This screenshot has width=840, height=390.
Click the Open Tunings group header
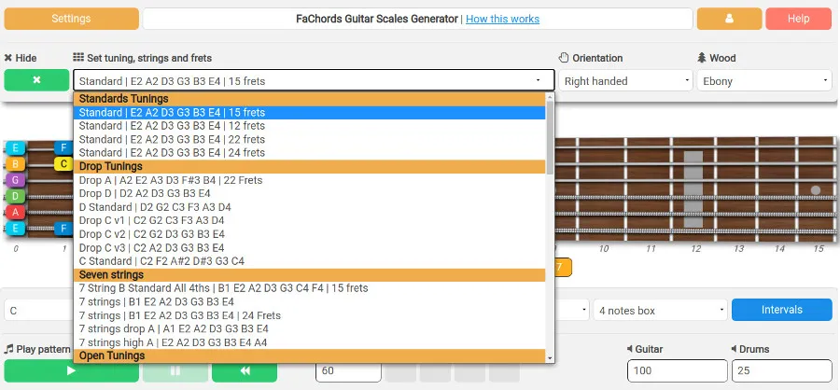click(x=310, y=355)
